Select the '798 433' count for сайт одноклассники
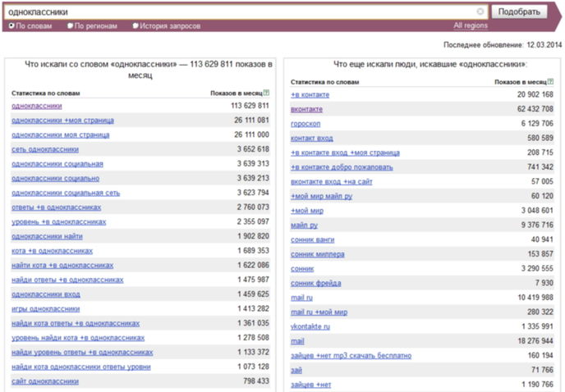This screenshot has width=565, height=392. click(256, 381)
